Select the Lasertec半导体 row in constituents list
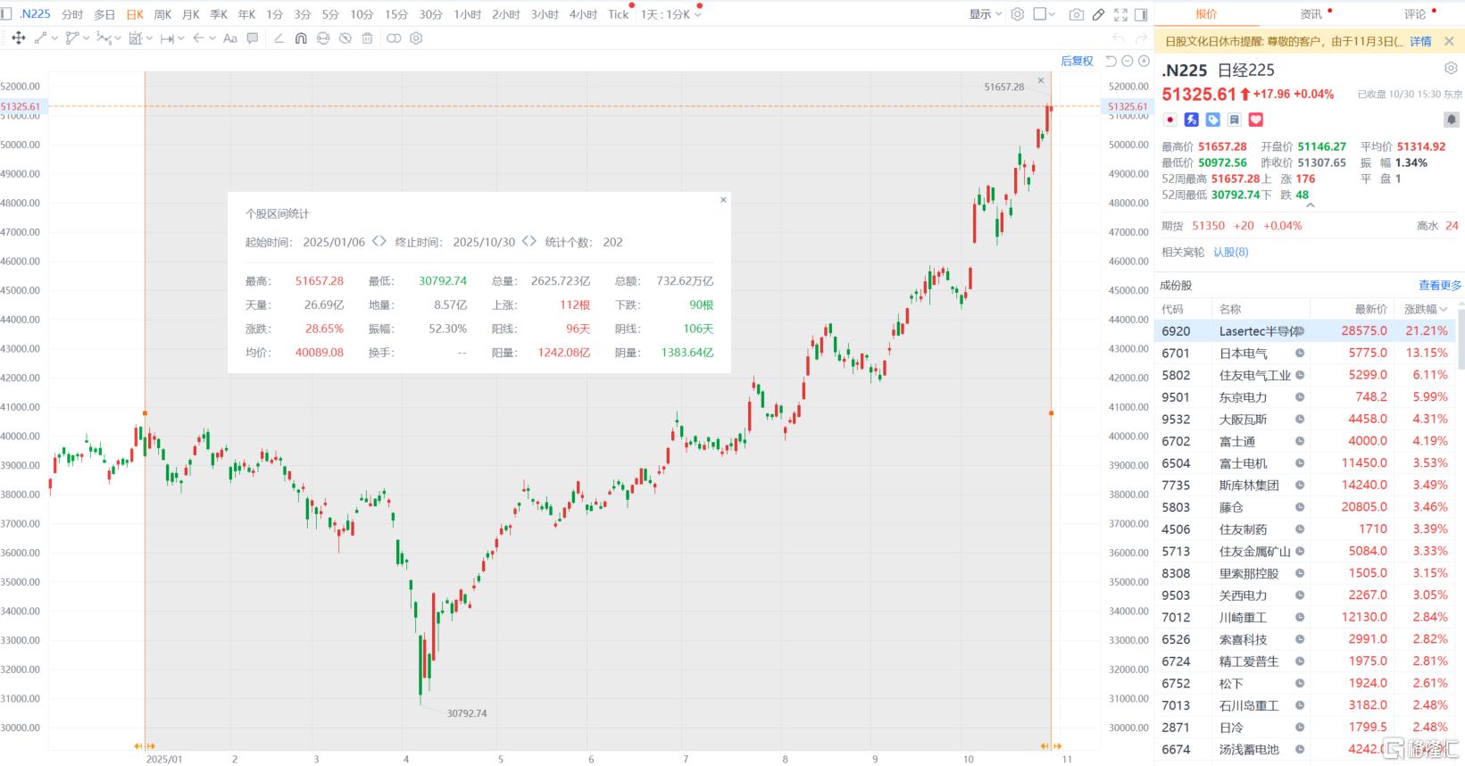Image resolution: width=1465 pixels, height=766 pixels. (1259, 331)
